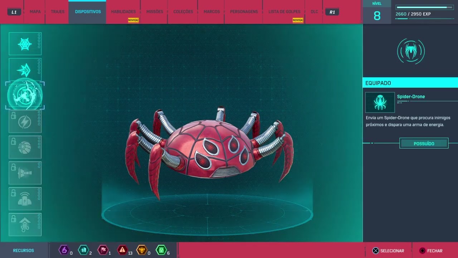Click the circular spider emblem icon
The width and height of the screenshot is (458, 258).
coord(411,52)
